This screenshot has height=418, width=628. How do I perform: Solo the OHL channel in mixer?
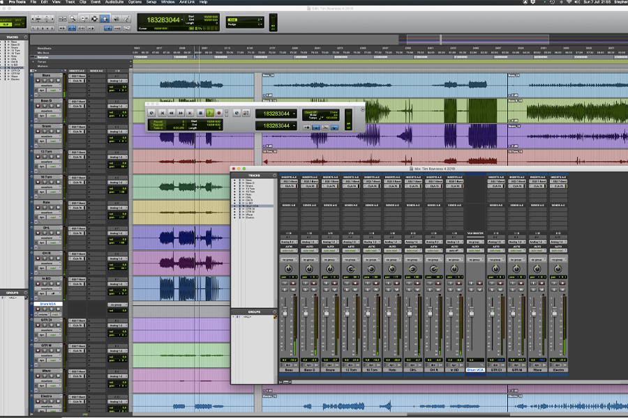click(x=409, y=289)
